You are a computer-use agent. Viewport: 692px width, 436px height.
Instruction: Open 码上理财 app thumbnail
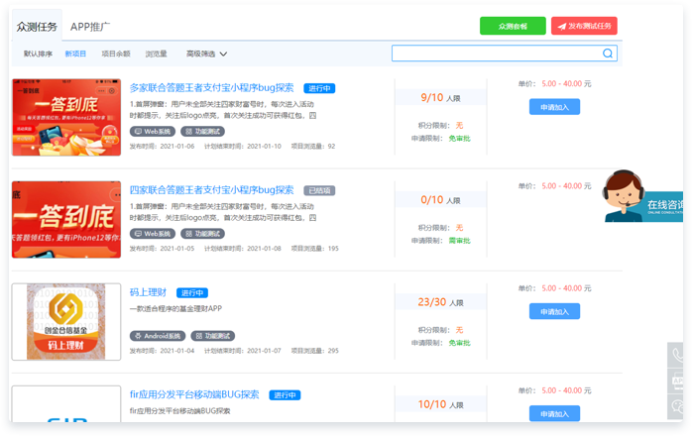[x=66, y=322]
